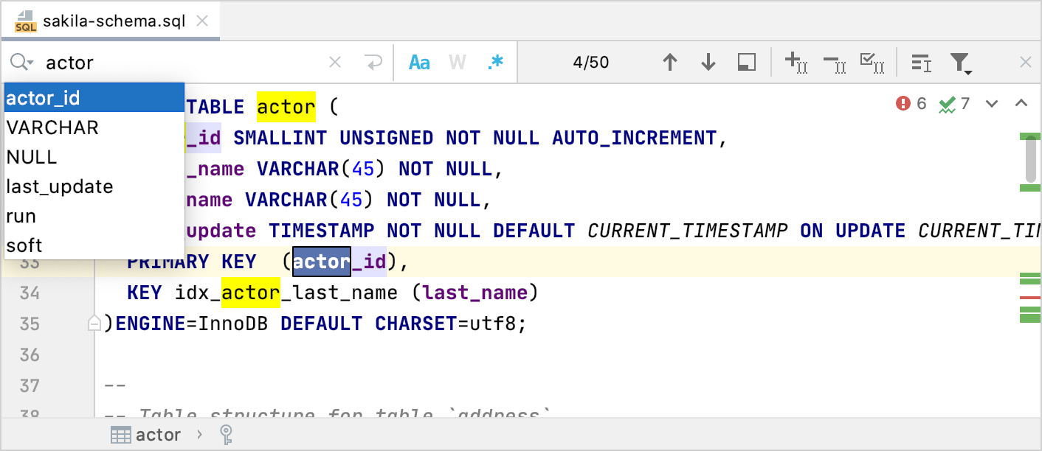This screenshot has height=451, width=1042.
Task: Click line number 37 in gutter
Action: click(x=30, y=385)
